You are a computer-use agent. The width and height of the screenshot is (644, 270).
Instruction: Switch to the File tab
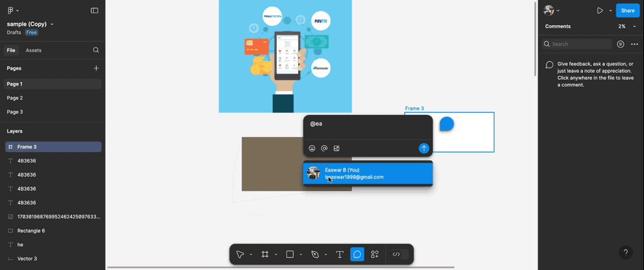click(11, 50)
